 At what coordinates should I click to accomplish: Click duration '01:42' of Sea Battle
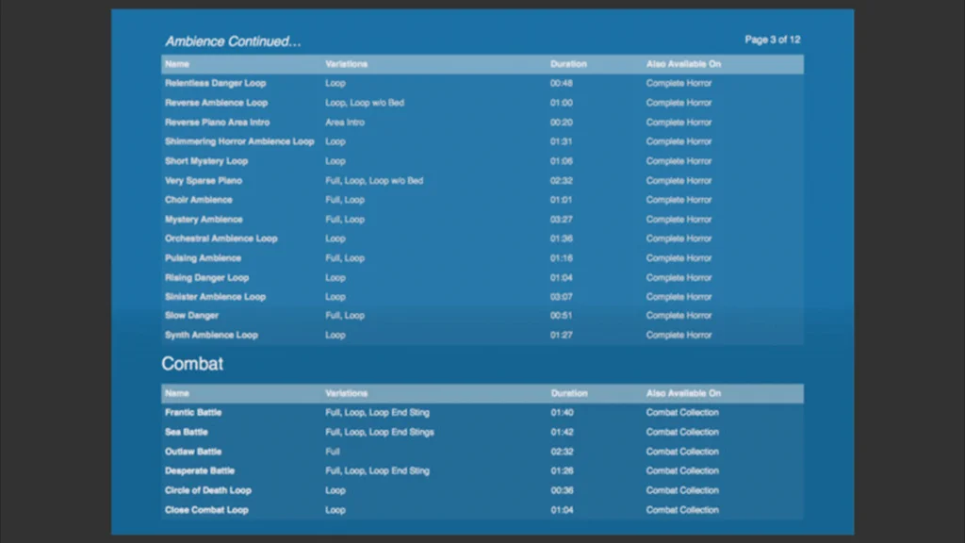562,433
